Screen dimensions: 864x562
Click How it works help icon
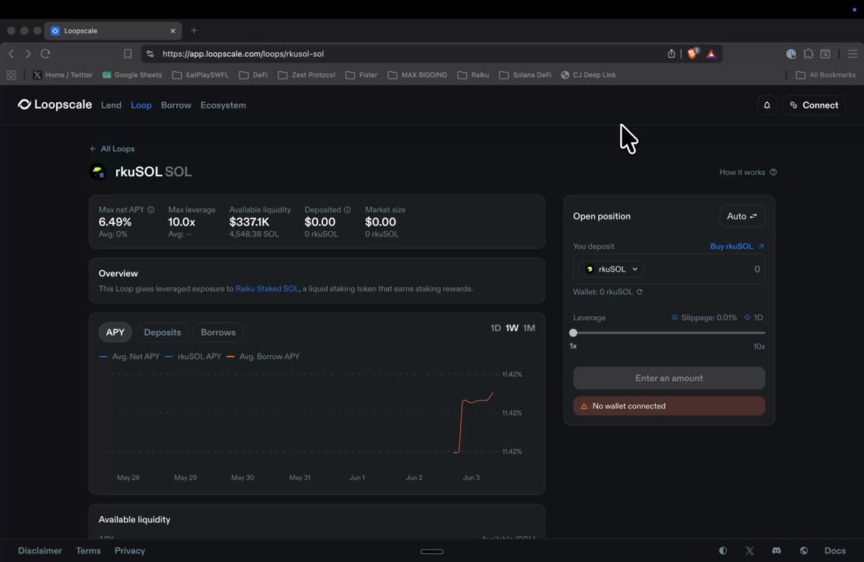click(x=773, y=172)
